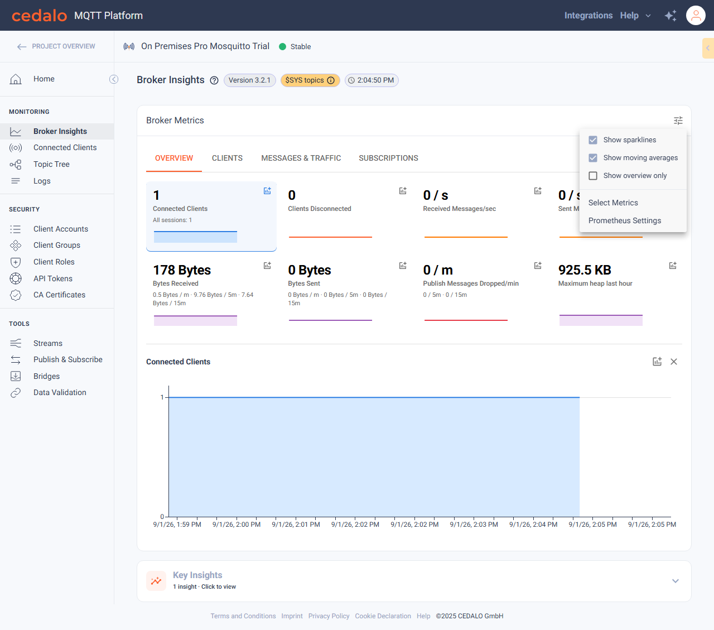Open chart for Clients Disconnected metric
Screen dimensions: 714x630
403,191
